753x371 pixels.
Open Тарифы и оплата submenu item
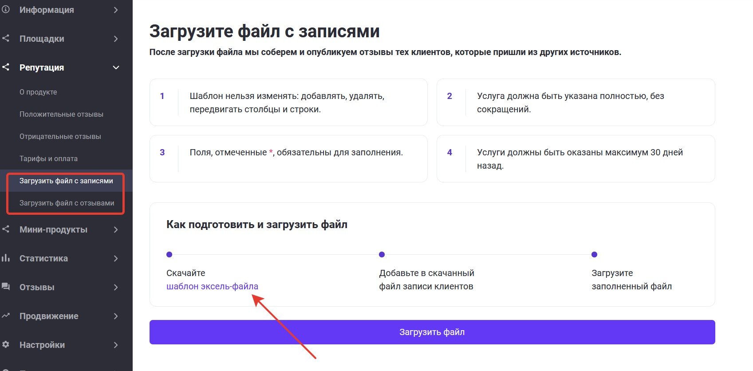(x=48, y=158)
